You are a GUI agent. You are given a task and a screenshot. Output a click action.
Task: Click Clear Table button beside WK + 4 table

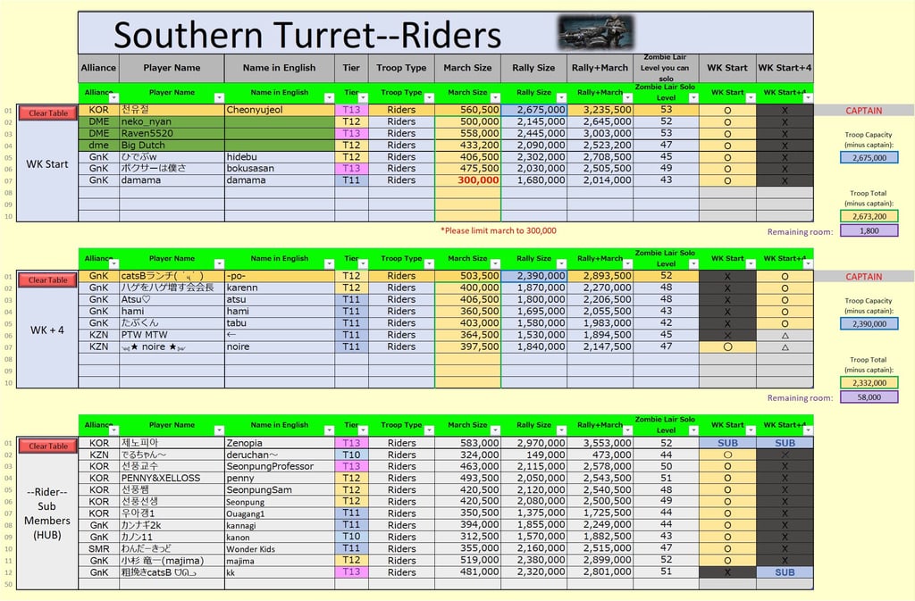coord(48,280)
